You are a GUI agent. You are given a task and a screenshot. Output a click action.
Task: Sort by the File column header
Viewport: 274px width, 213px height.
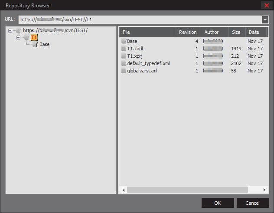click(x=147, y=32)
